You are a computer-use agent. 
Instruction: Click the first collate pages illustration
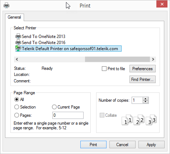[x=127, y=120]
